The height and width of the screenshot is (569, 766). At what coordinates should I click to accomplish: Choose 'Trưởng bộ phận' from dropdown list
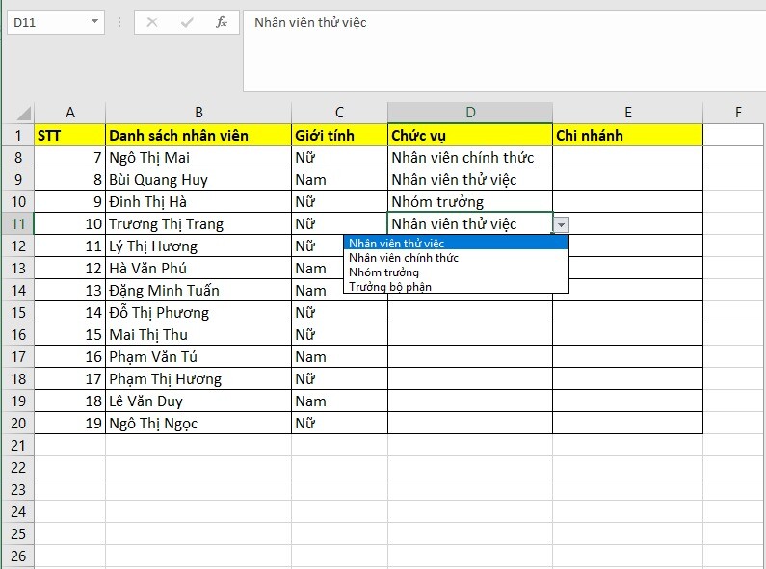coord(456,287)
